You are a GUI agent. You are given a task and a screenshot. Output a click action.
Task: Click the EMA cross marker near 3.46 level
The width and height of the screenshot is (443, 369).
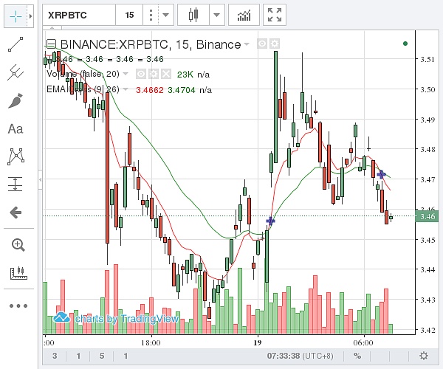(x=271, y=221)
